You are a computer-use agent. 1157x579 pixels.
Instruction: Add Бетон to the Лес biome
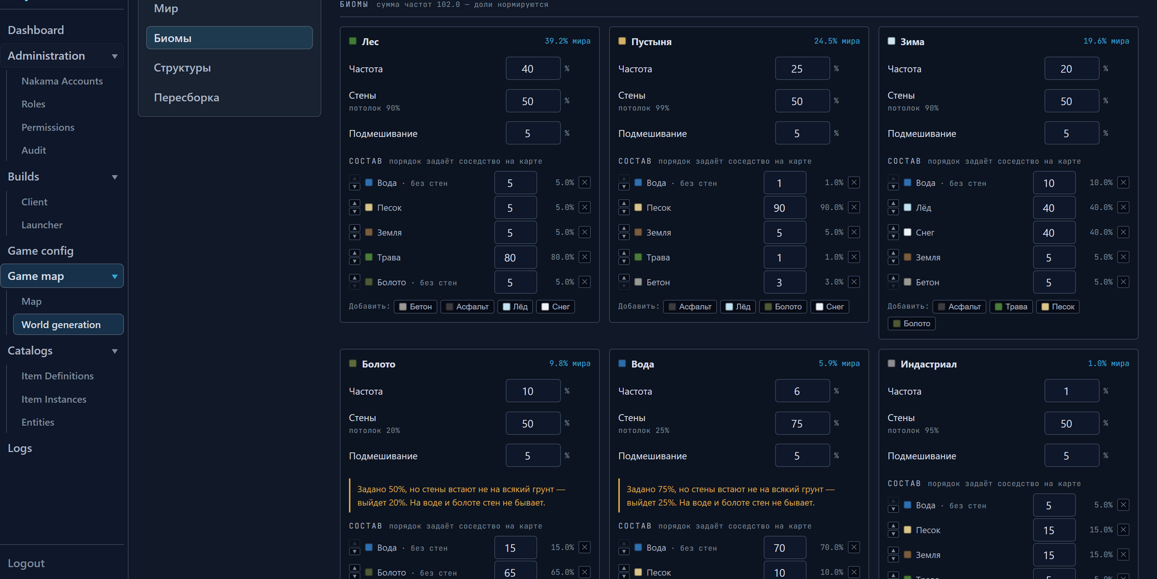pyautogui.click(x=415, y=307)
